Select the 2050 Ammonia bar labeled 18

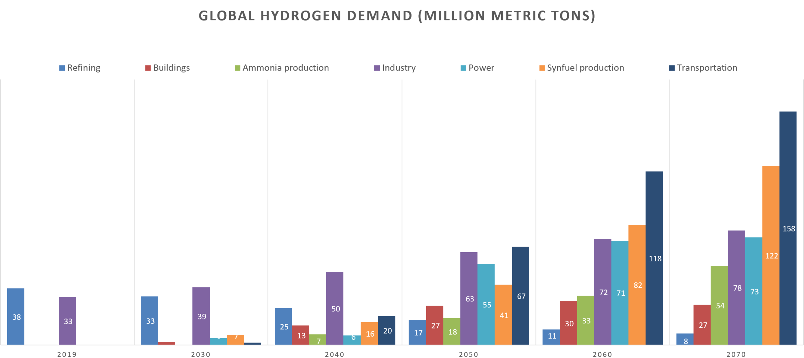point(452,331)
